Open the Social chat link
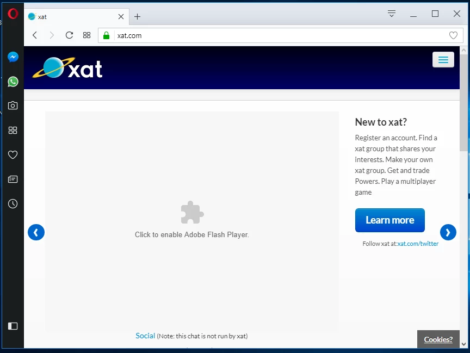 145,336
